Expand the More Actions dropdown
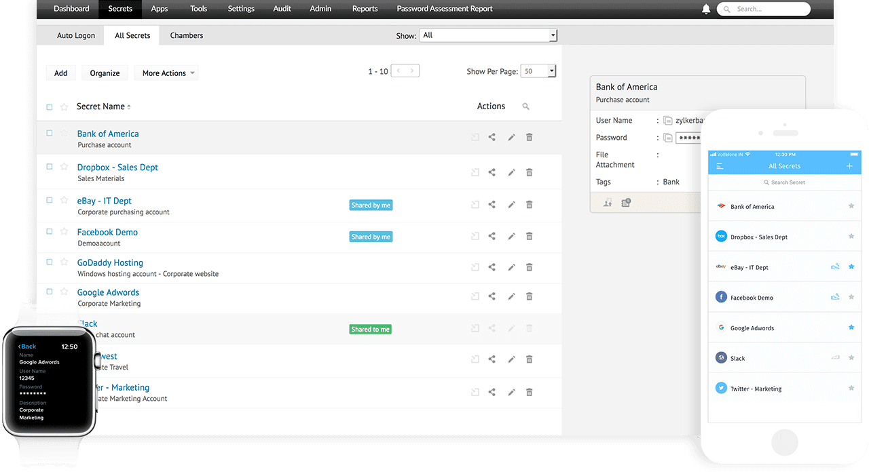869x472 pixels. [166, 73]
